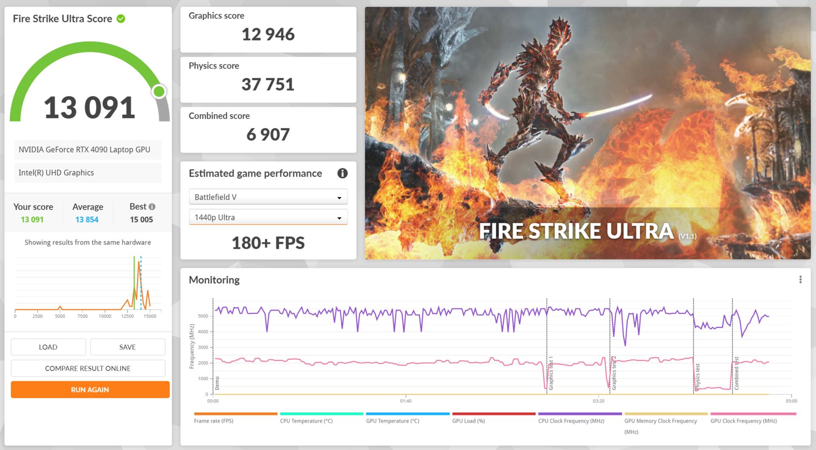Toggle the Frame rate (FPS) legend item
The height and width of the screenshot is (450, 816).
235,418
